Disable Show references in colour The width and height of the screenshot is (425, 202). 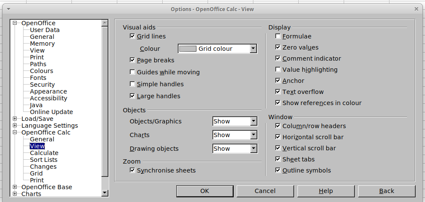[278, 103]
